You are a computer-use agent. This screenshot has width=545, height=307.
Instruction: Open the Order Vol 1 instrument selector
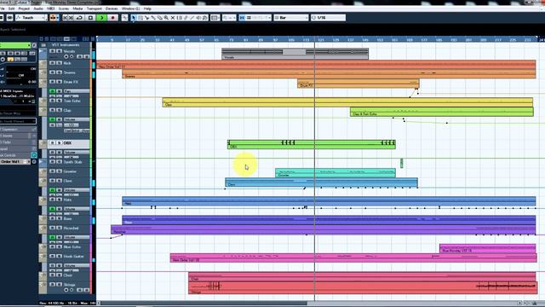click(x=15, y=162)
